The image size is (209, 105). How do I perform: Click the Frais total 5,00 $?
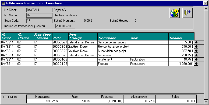pos(75,101)
